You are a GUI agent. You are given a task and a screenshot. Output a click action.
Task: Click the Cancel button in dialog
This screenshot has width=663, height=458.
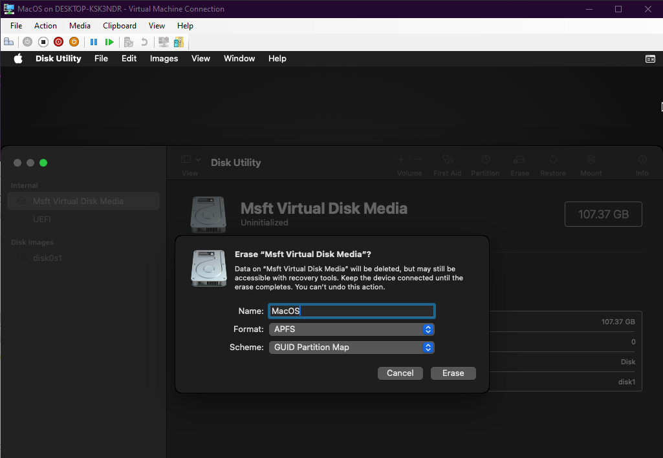(400, 373)
